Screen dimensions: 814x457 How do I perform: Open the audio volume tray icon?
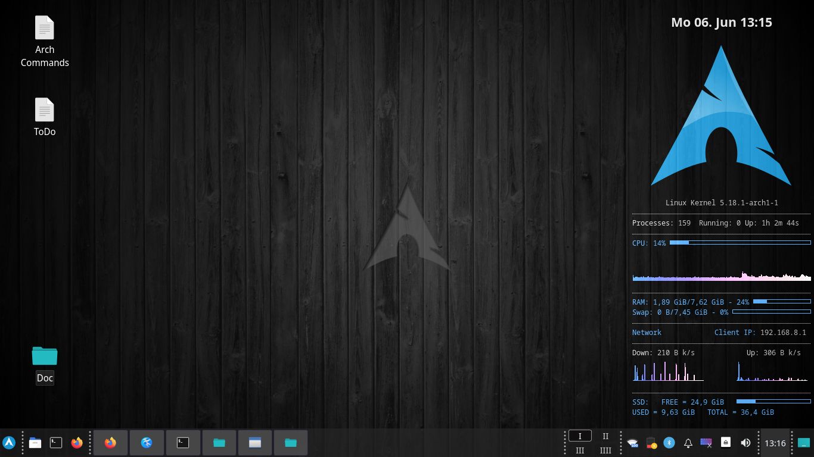click(745, 443)
